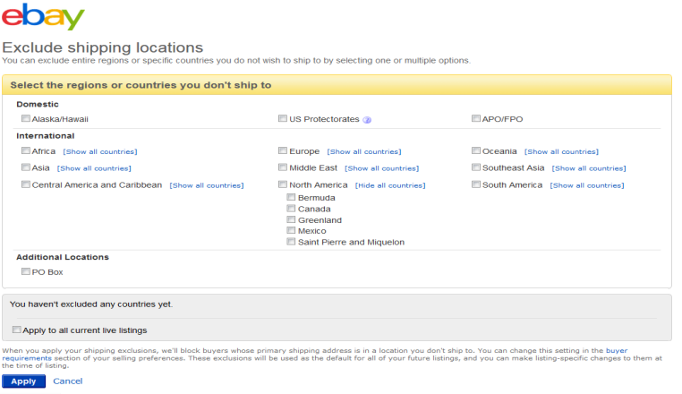Open the US Protectorates help icon

(367, 119)
